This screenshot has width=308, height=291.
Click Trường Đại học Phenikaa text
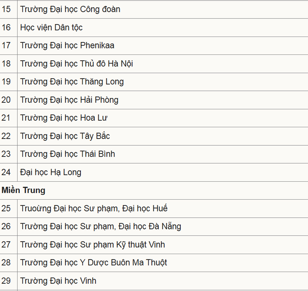tap(67, 46)
